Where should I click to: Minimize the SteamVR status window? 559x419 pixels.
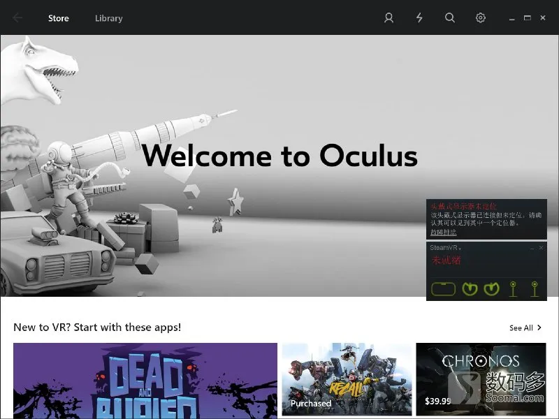point(532,248)
